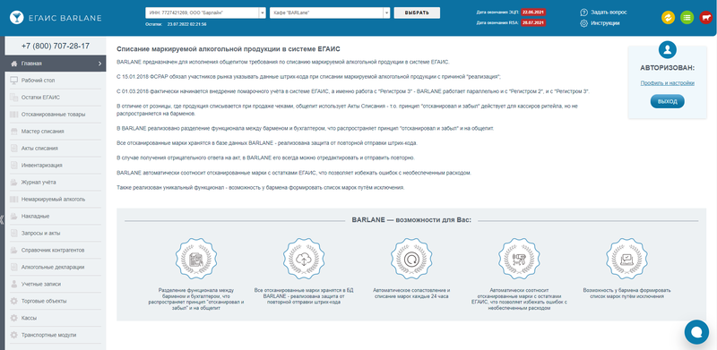Click the icon beside Мастер списания
Viewport: 717px width, 350px height.
(13, 131)
